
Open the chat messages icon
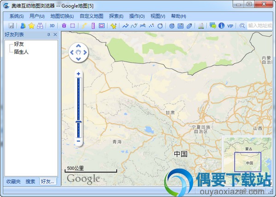click(x=213, y=26)
